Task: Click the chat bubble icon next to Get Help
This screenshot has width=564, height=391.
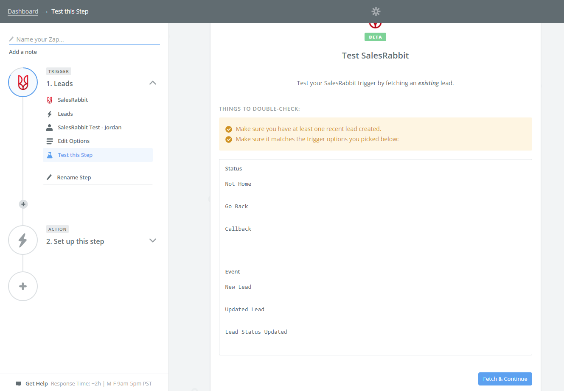Action: tap(18, 384)
